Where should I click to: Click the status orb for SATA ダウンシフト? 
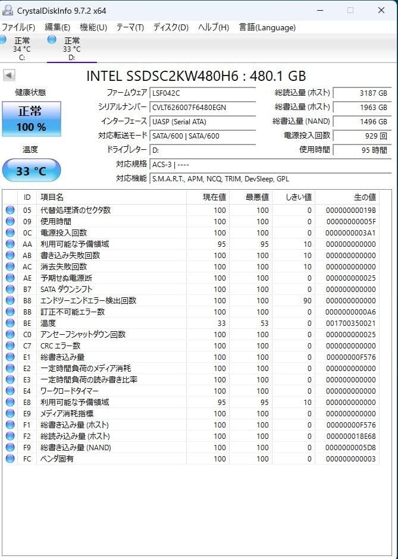(x=10, y=289)
